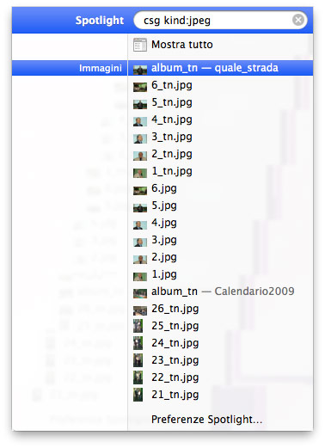The width and height of the screenshot is (325, 448).
Task: Open the 4.jpg result
Action: [220, 223]
